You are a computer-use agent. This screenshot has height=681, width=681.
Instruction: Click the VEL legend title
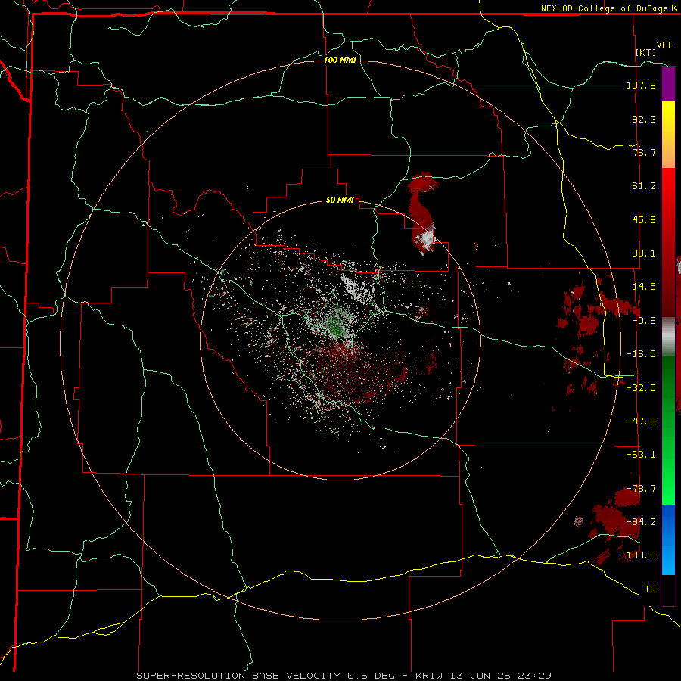[x=664, y=45]
